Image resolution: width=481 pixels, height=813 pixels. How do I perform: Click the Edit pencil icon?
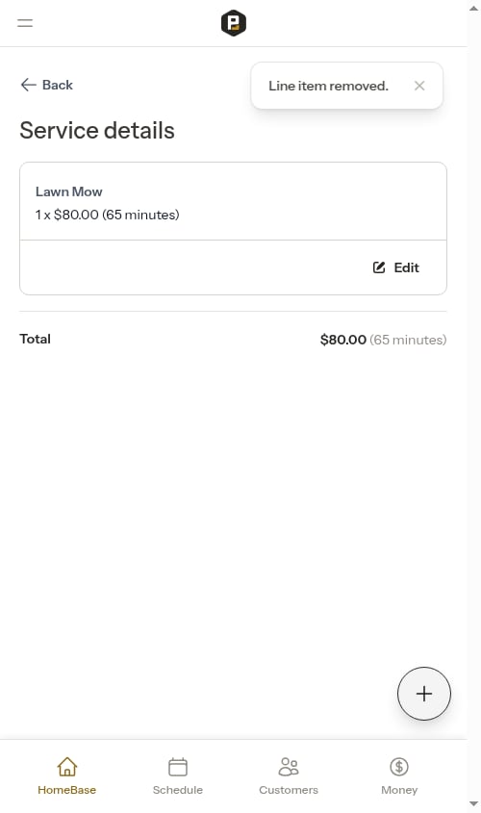[x=379, y=267]
